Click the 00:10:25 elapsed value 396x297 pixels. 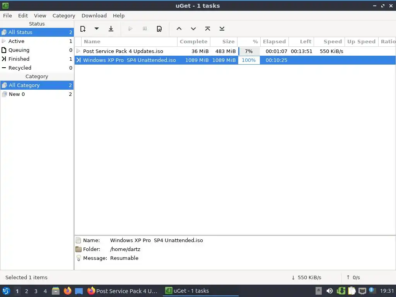276,60
